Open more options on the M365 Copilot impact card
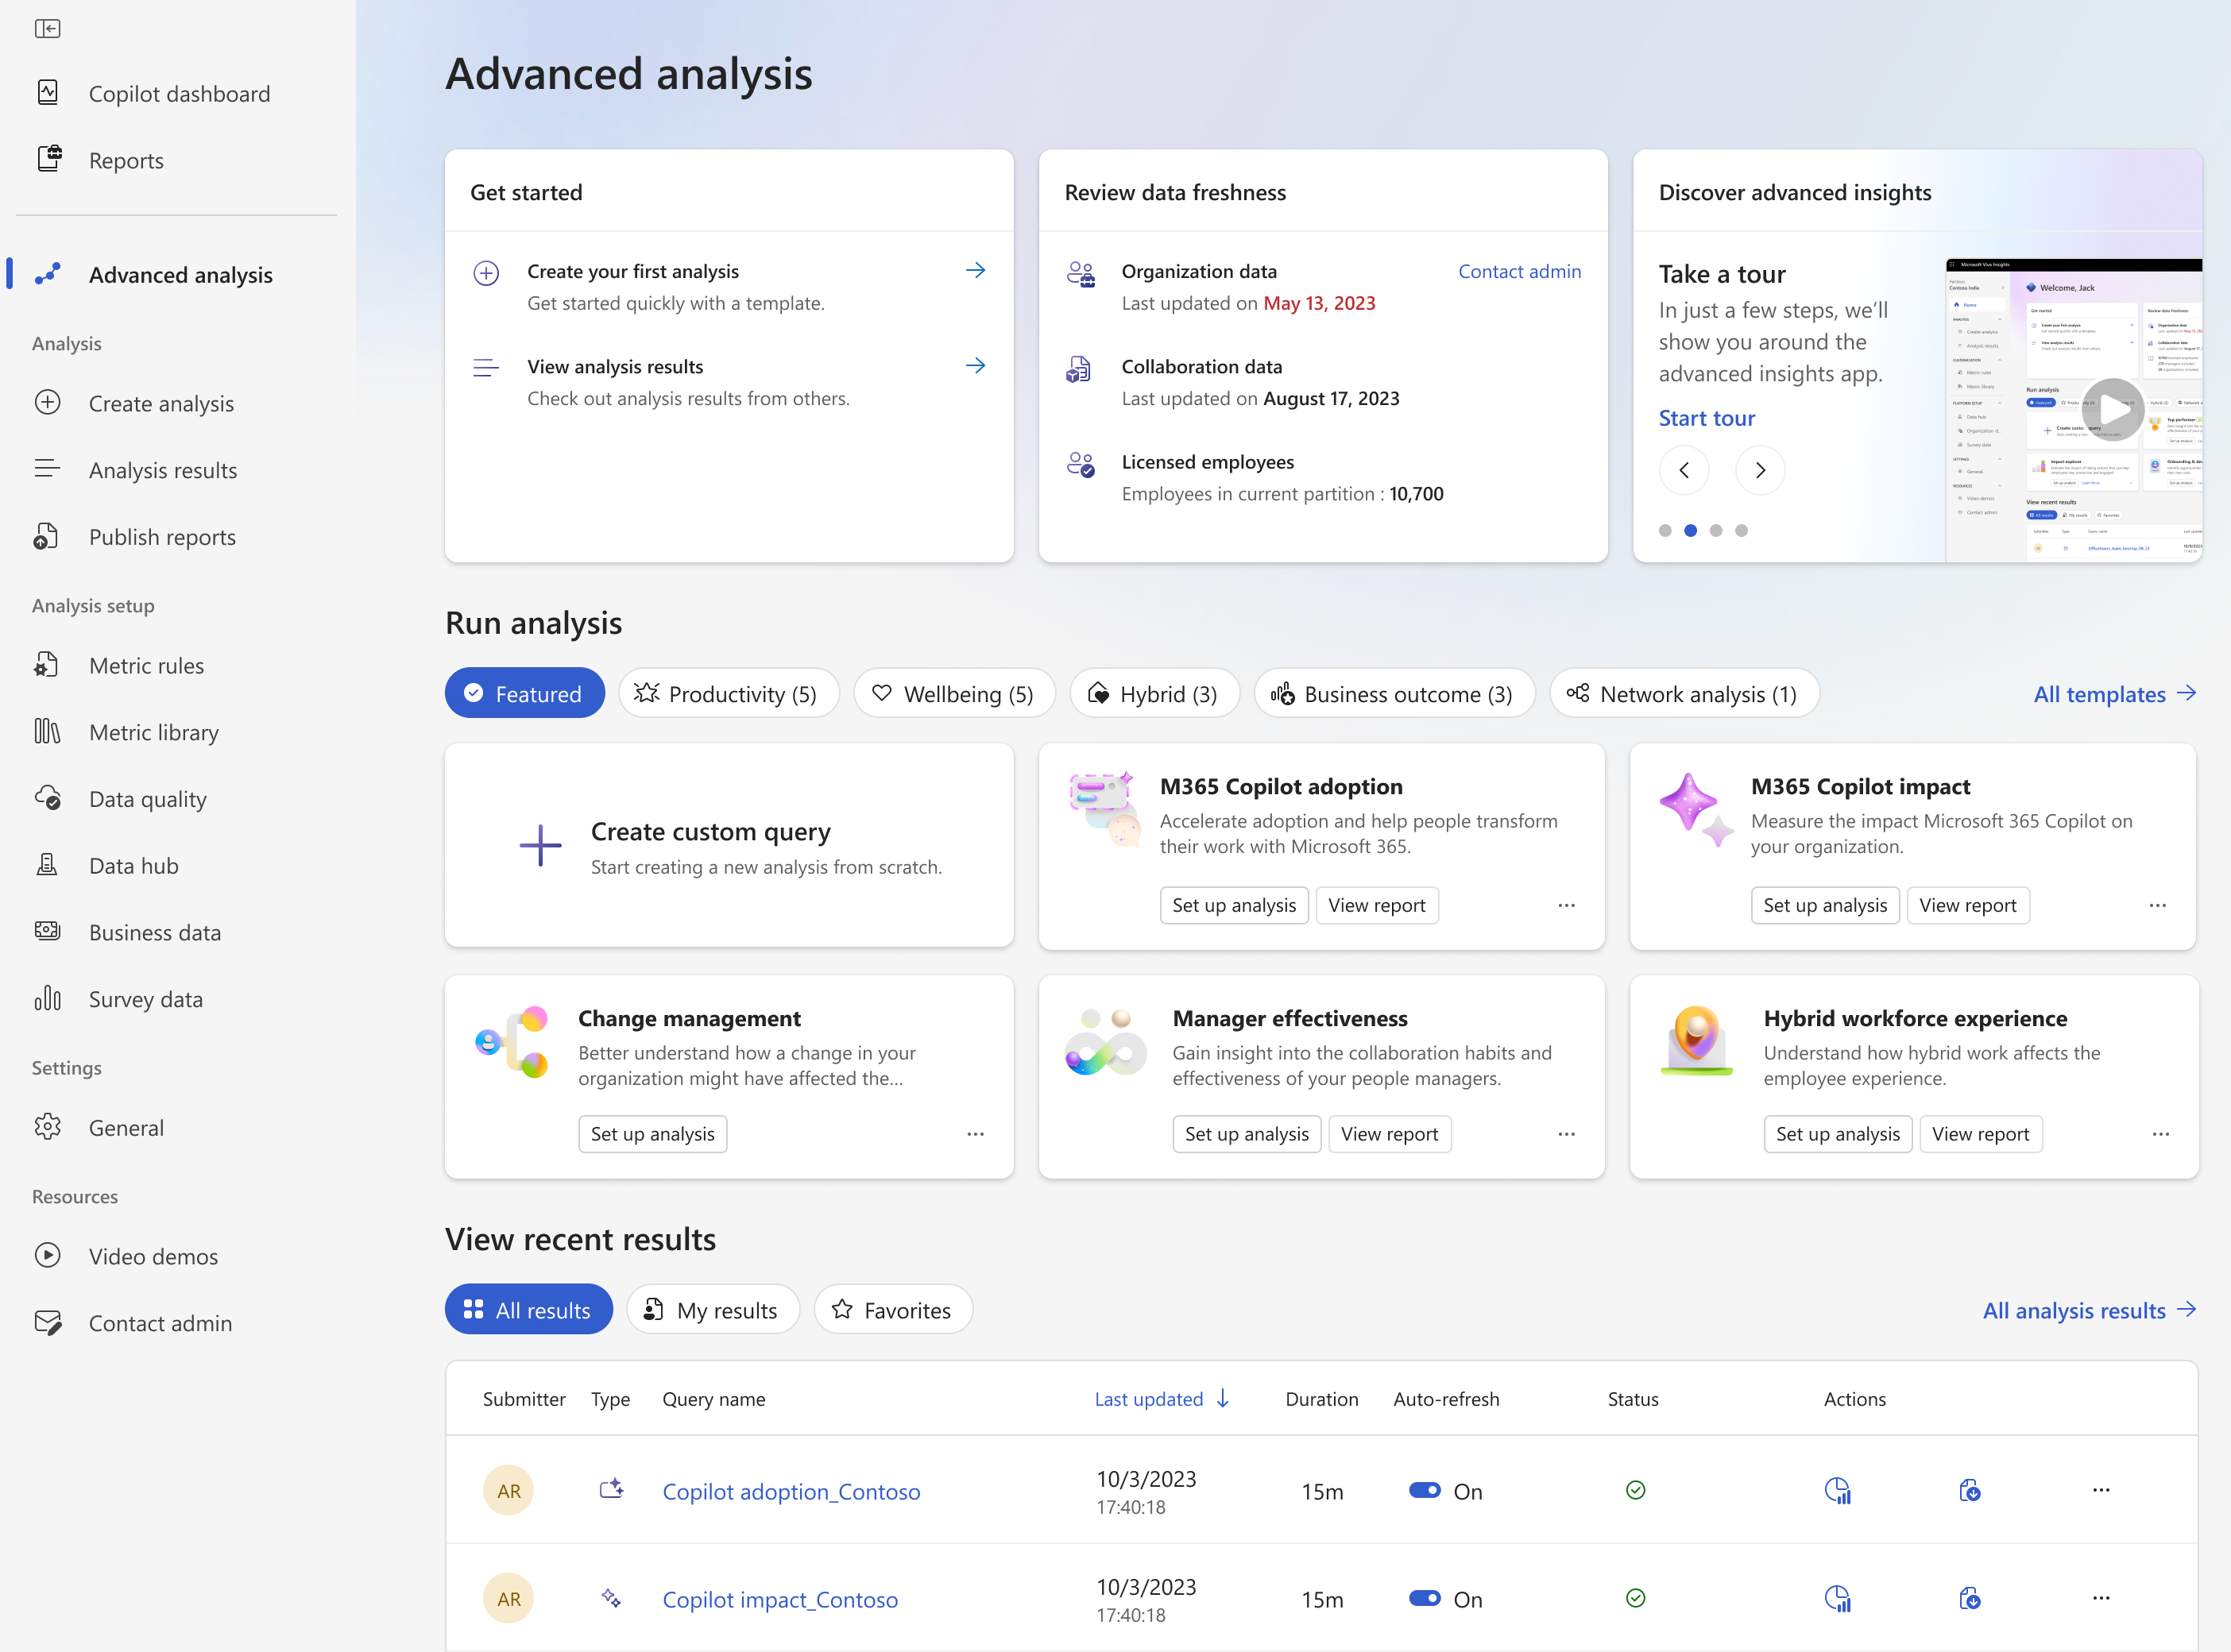 (x=2158, y=905)
